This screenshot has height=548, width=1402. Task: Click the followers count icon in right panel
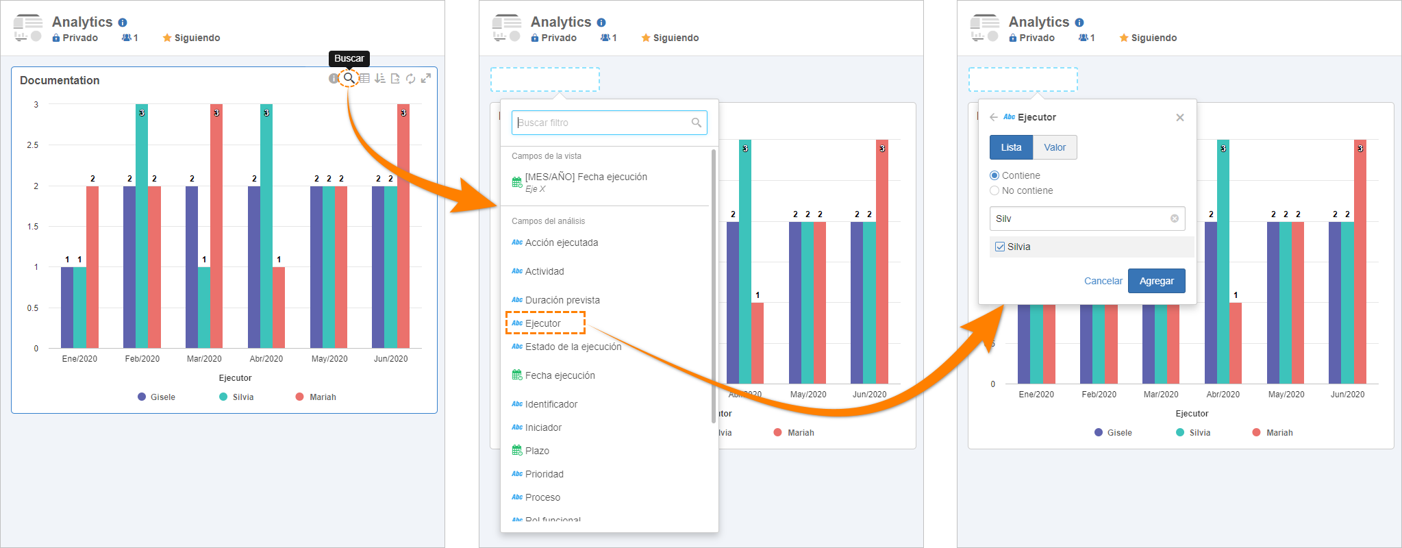(x=1087, y=38)
